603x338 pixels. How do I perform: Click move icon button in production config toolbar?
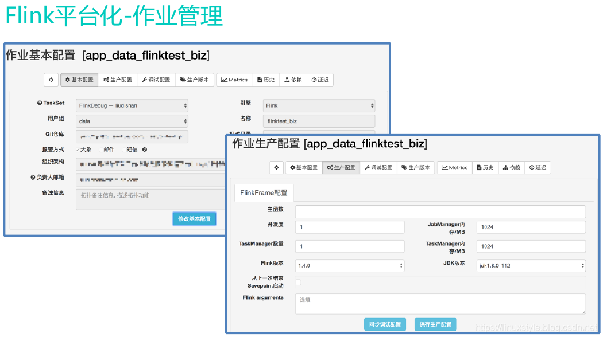click(276, 167)
